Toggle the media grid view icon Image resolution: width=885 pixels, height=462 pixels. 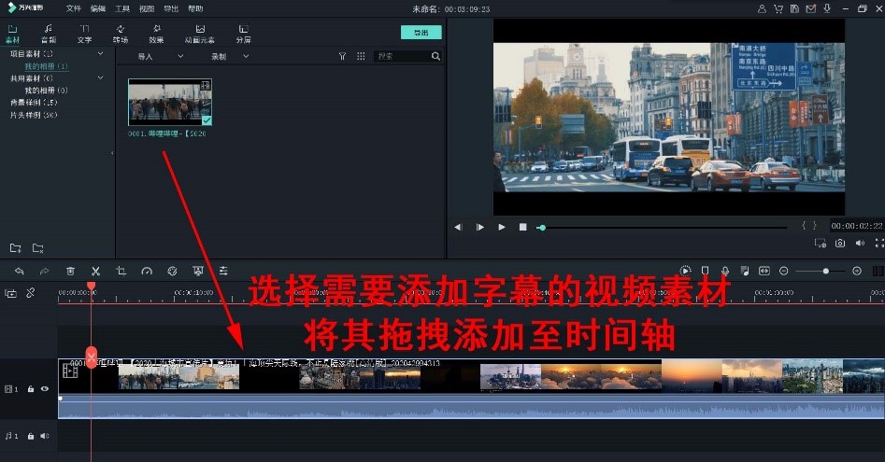click(x=361, y=56)
